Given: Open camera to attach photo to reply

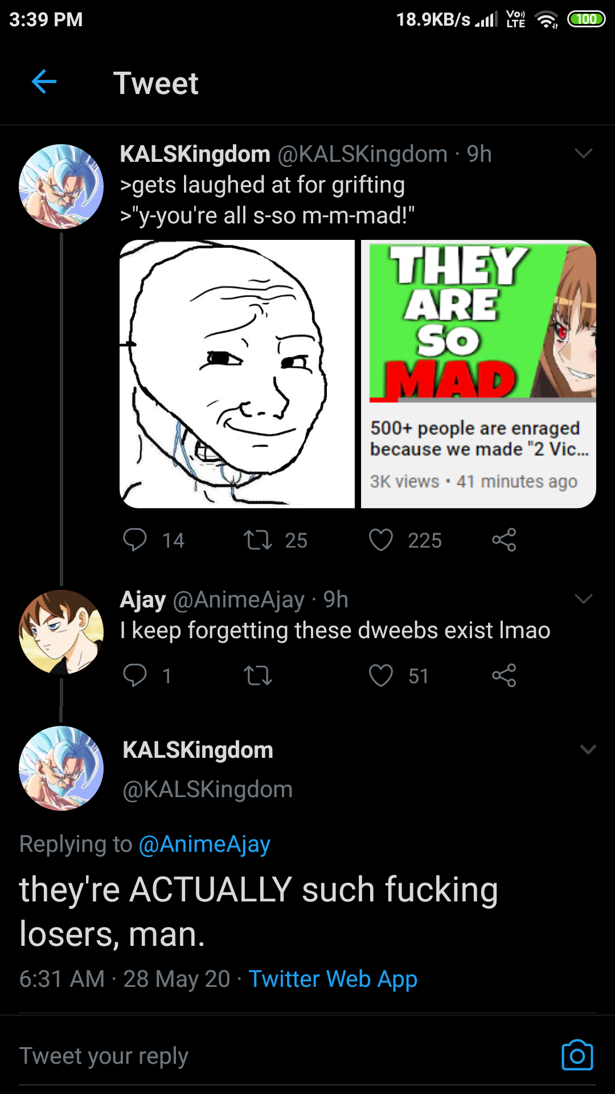Looking at the screenshot, I should tap(577, 1056).
